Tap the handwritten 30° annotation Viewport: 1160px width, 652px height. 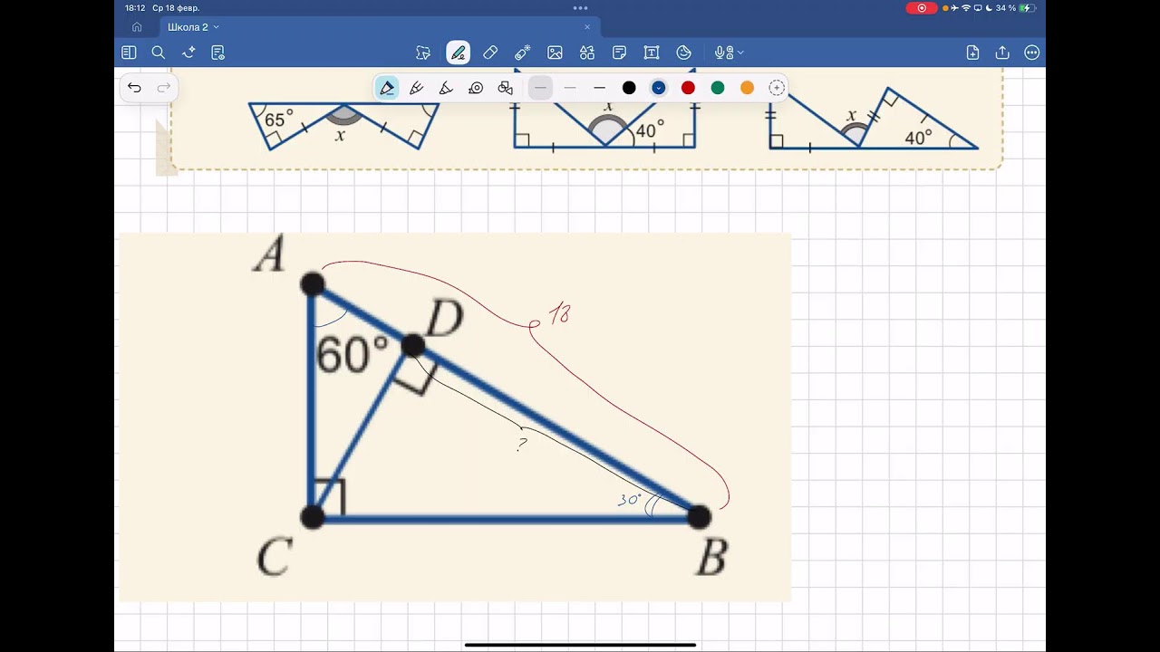pos(630,500)
